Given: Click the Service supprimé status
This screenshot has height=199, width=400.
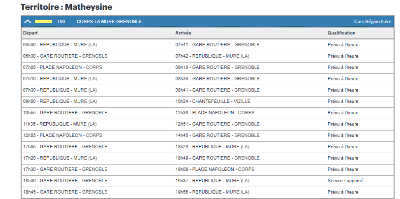Looking at the screenshot, I should (345, 181).
